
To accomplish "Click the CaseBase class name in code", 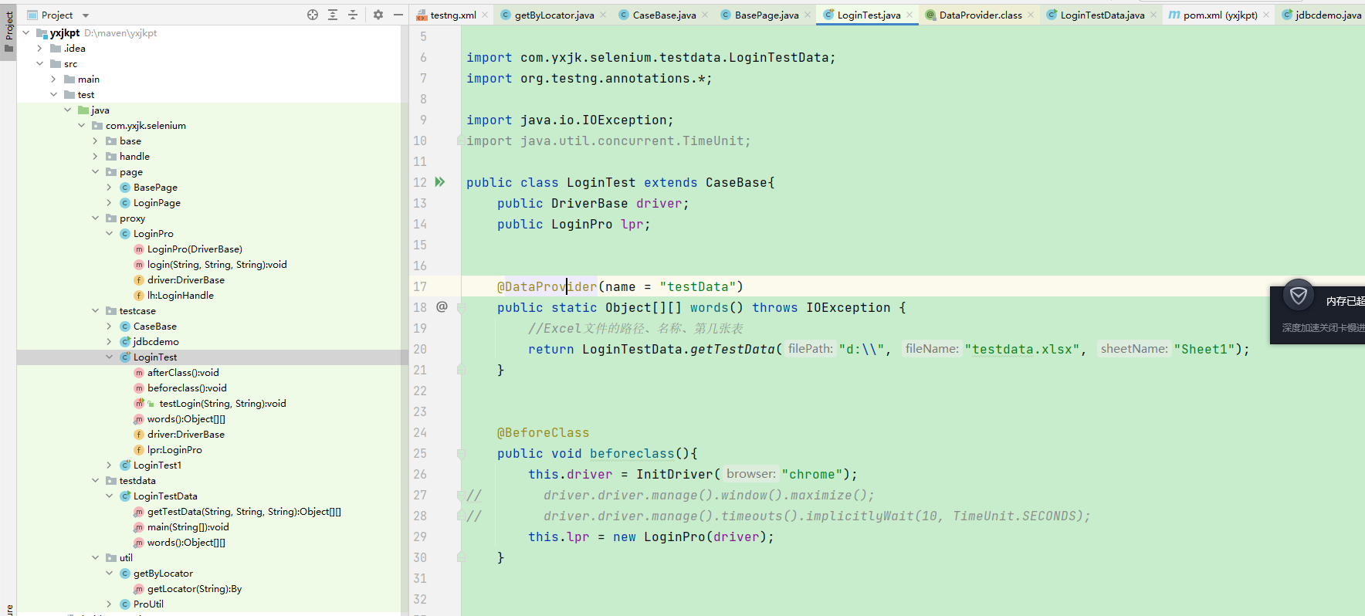I will (737, 182).
